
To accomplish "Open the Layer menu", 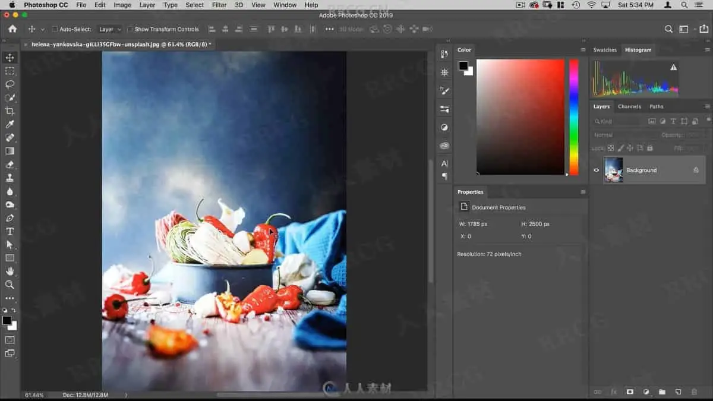I will [147, 5].
